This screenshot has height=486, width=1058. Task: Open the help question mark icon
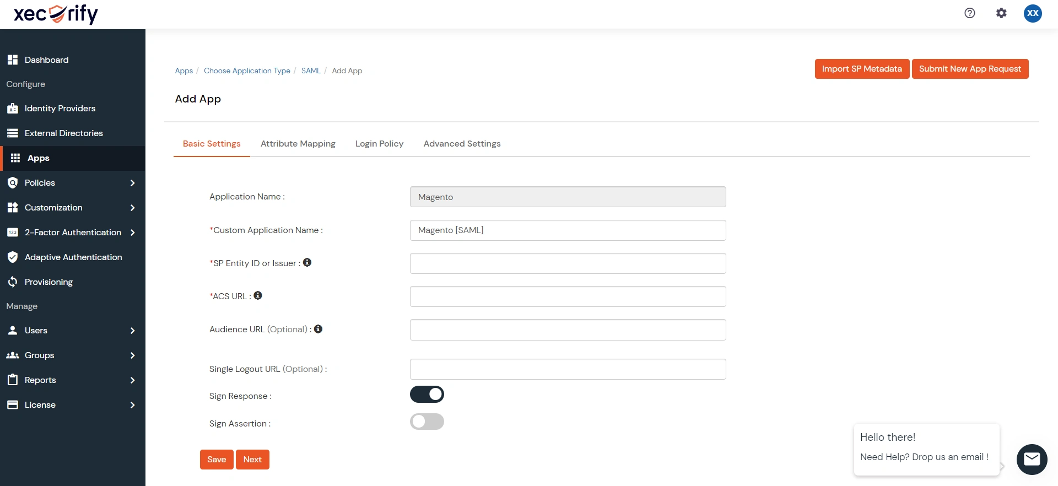970,13
